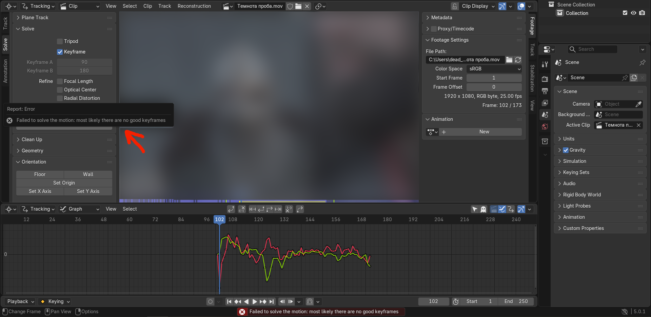Image resolution: width=651 pixels, height=317 pixels.
Task: Disable the Gravity checkbox
Action: tap(566, 150)
